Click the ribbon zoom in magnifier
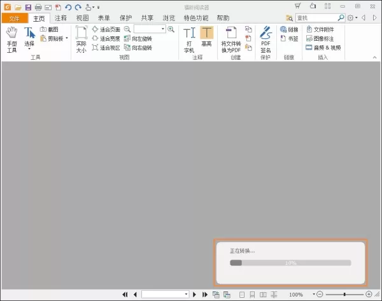The image size is (382, 301). click(171, 29)
